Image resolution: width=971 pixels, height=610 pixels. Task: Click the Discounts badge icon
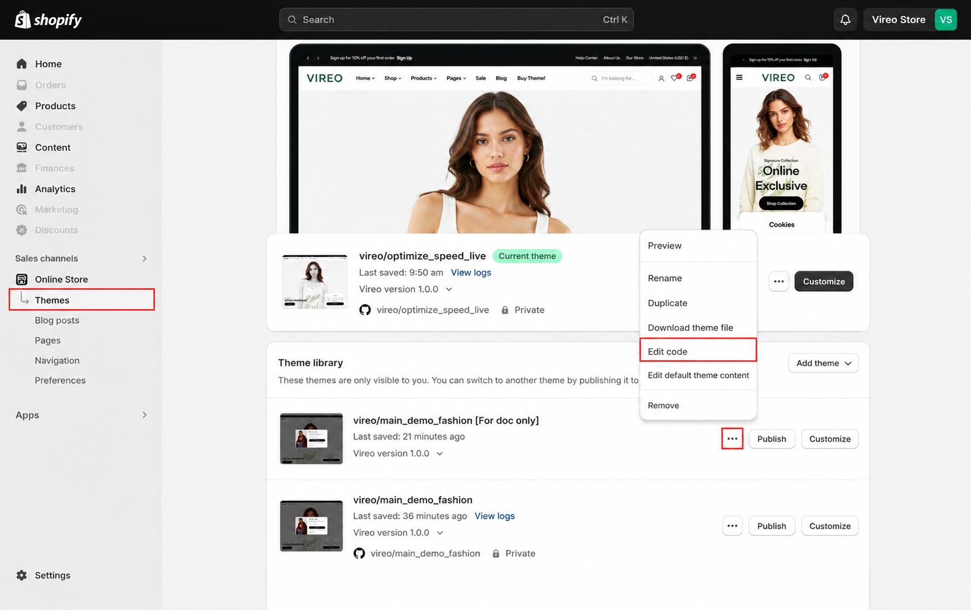[21, 230]
